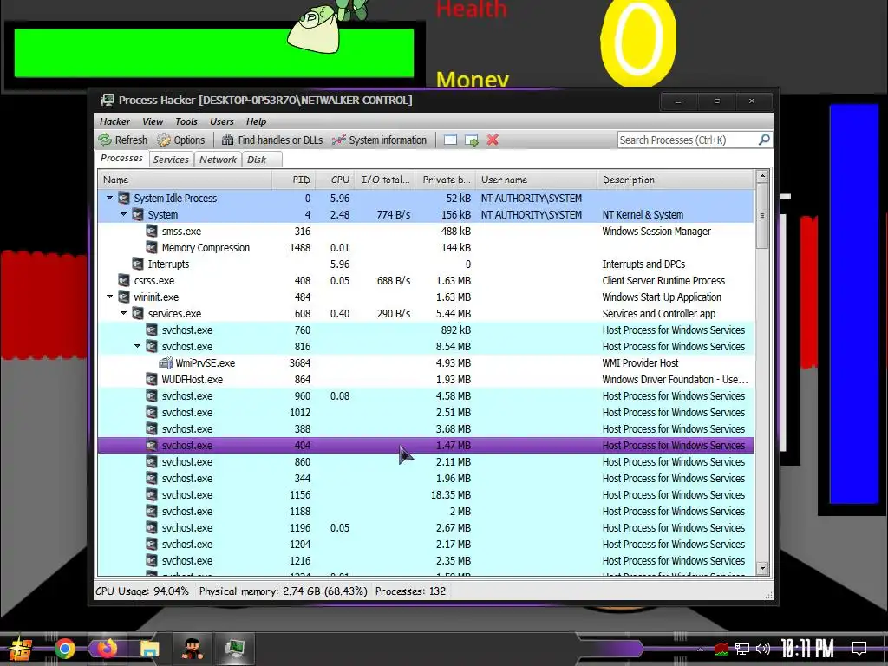Open the Hacker menu
Image resolution: width=888 pixels, height=666 pixels.
115,121
